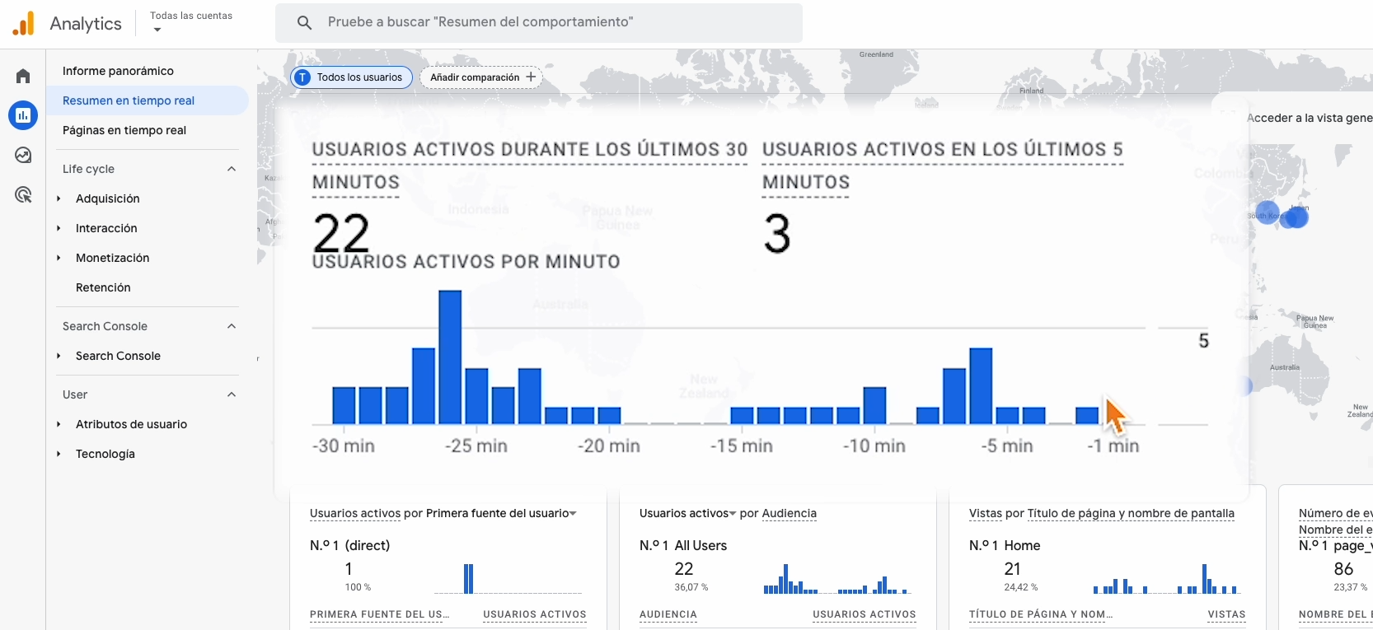Open the Monetización menu item

(113, 258)
